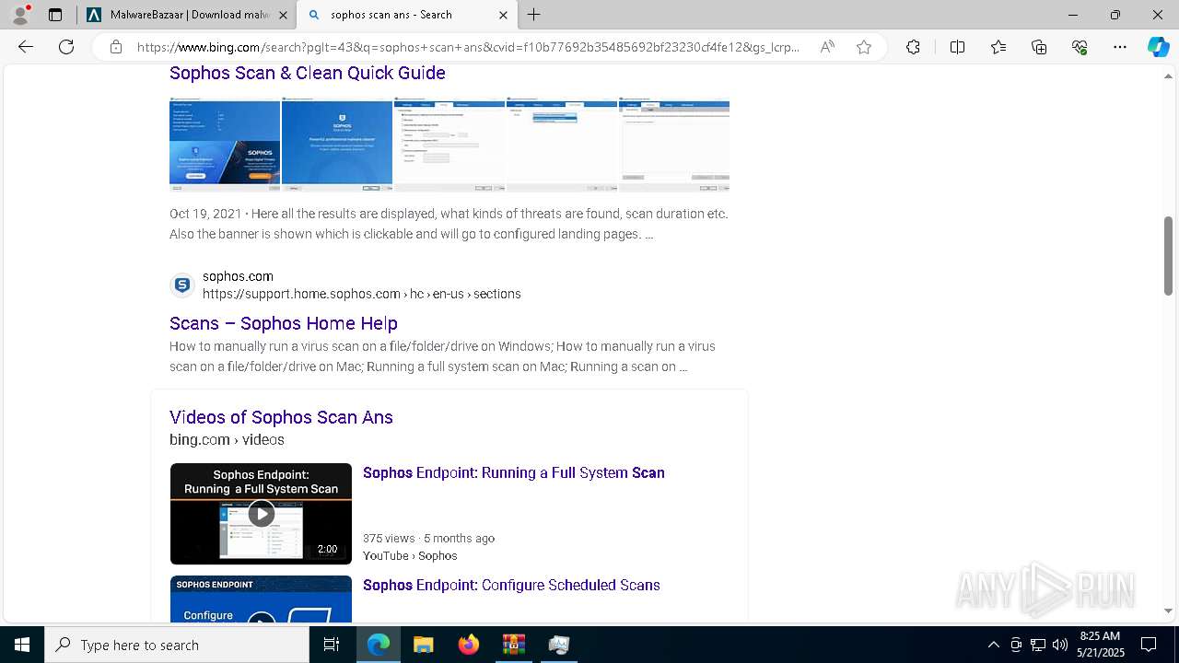Click the taskbar search box
The height and width of the screenshot is (663, 1179).
coord(177,645)
